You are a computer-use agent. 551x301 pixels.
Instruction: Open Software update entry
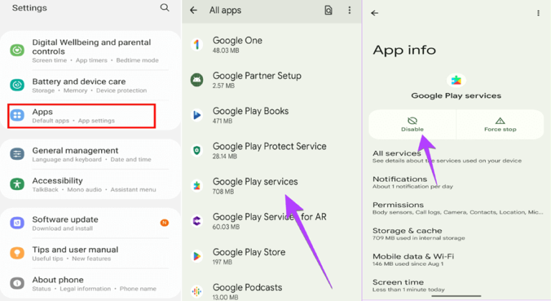pos(90,223)
